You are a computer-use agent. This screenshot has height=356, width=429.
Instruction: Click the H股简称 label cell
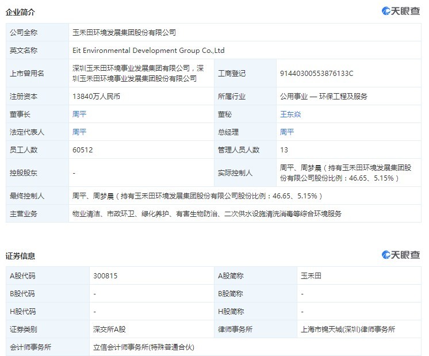pyautogui.click(x=255, y=311)
